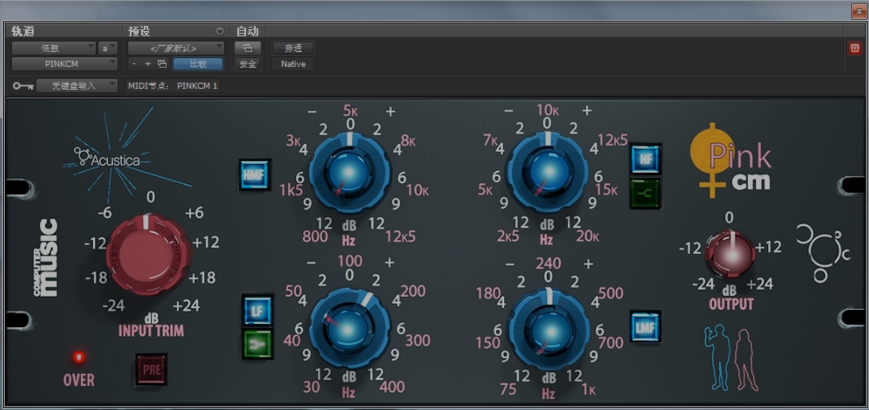Toggle the LMF band button

(x=645, y=328)
